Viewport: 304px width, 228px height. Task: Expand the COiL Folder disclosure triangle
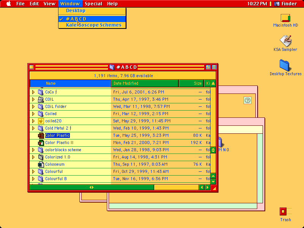tap(33, 106)
